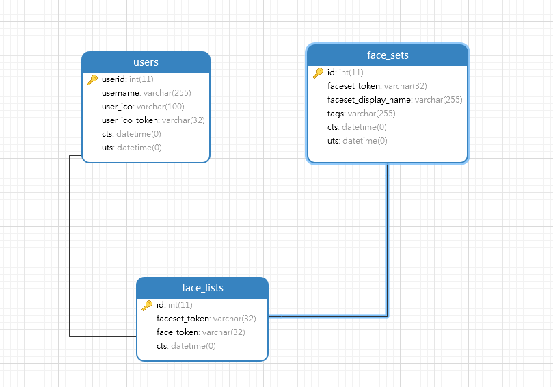This screenshot has height=387, width=553.
Task: Click the primary key icon in face_lists table
Action: pos(147,305)
